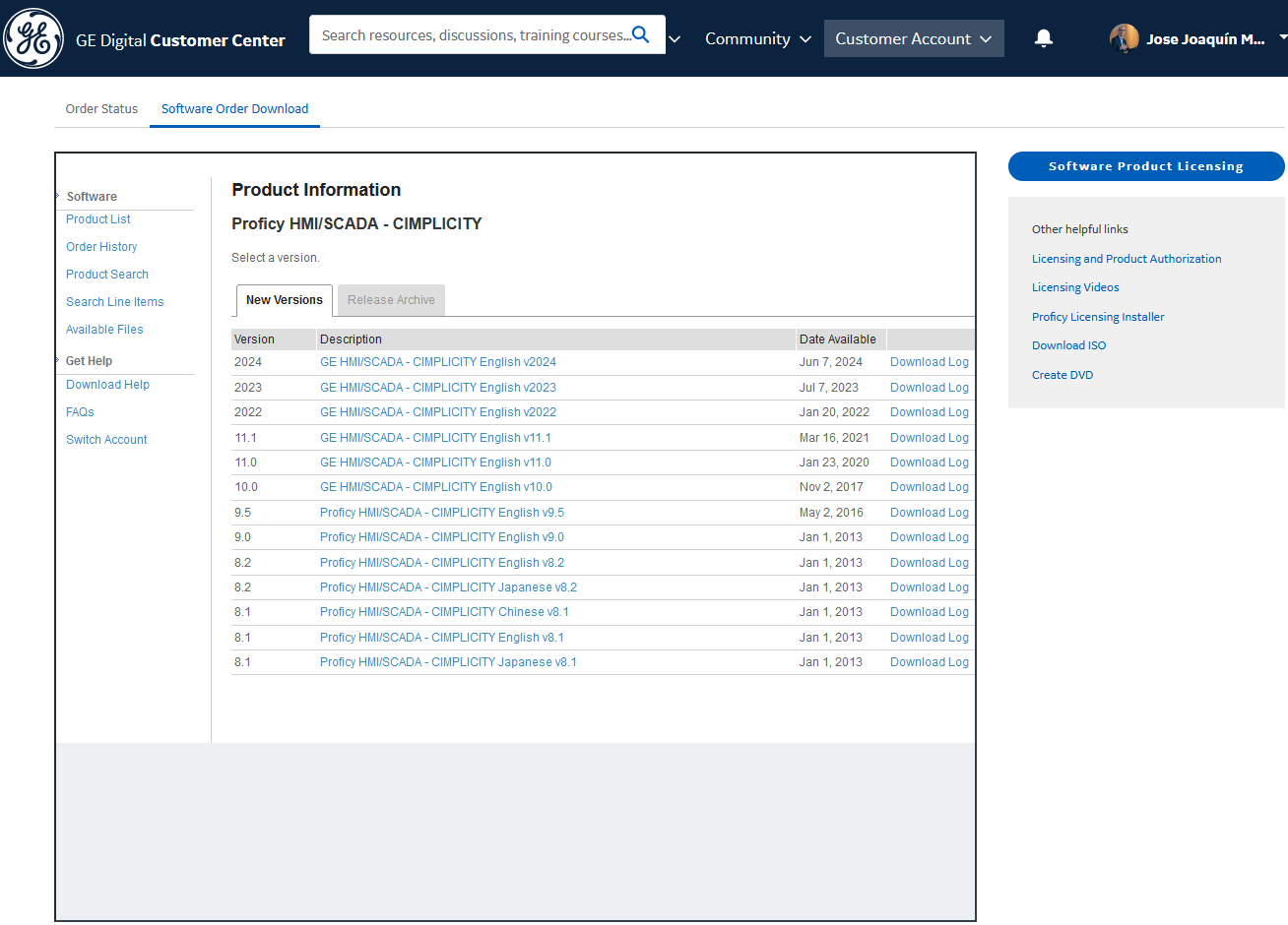
Task: Open Proficy CIMPLICITY English v8.1
Action: (x=442, y=638)
